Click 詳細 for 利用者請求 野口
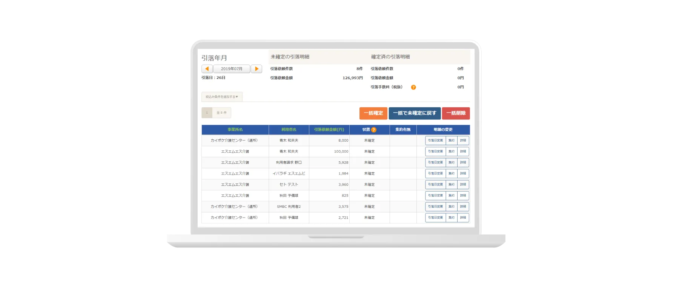679x281 pixels. point(463,162)
